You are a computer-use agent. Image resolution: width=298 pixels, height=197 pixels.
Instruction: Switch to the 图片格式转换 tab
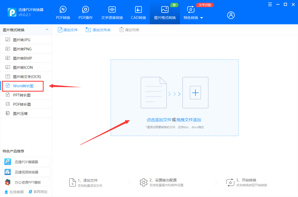click(x=165, y=12)
